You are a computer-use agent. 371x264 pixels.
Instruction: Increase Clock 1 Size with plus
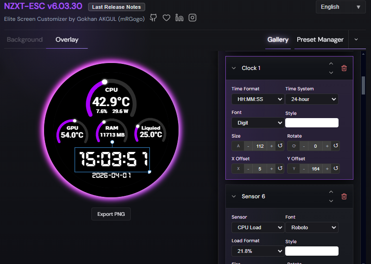(x=271, y=146)
